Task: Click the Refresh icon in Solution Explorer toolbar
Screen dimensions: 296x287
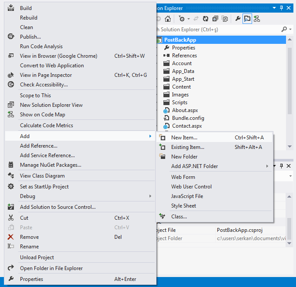Action: pos(206,19)
